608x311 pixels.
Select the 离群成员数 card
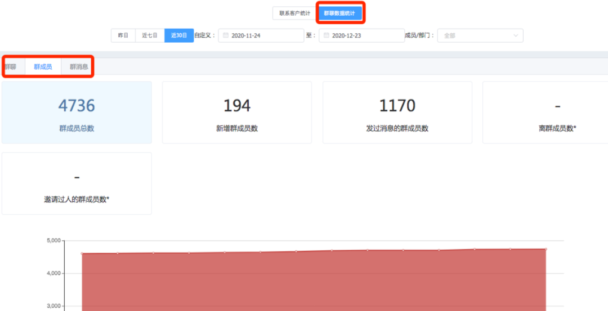(545, 112)
